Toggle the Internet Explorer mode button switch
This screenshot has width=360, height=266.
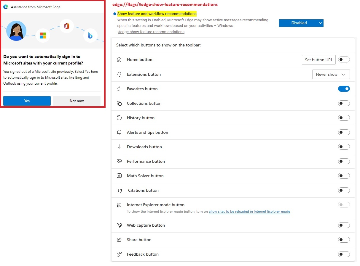click(344, 205)
